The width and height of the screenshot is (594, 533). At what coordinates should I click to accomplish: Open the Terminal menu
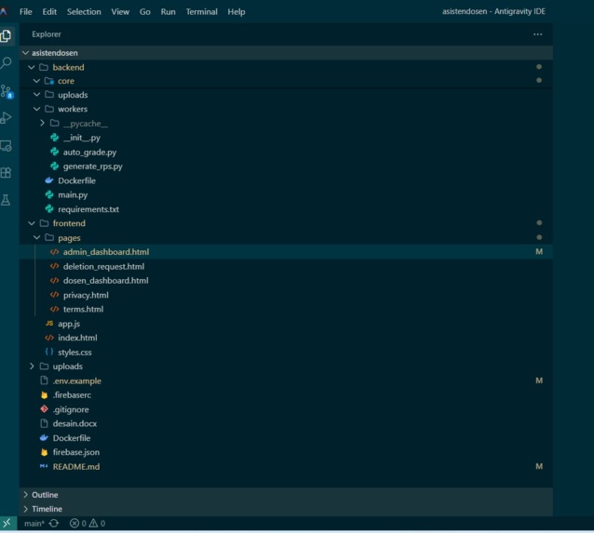[201, 12]
